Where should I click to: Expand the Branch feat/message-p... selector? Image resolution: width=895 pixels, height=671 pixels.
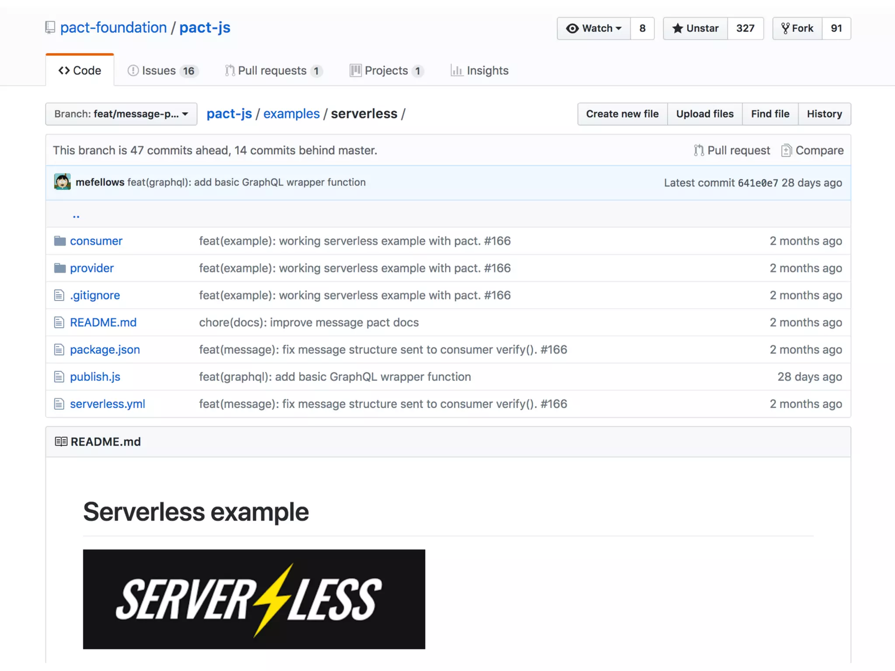(121, 114)
